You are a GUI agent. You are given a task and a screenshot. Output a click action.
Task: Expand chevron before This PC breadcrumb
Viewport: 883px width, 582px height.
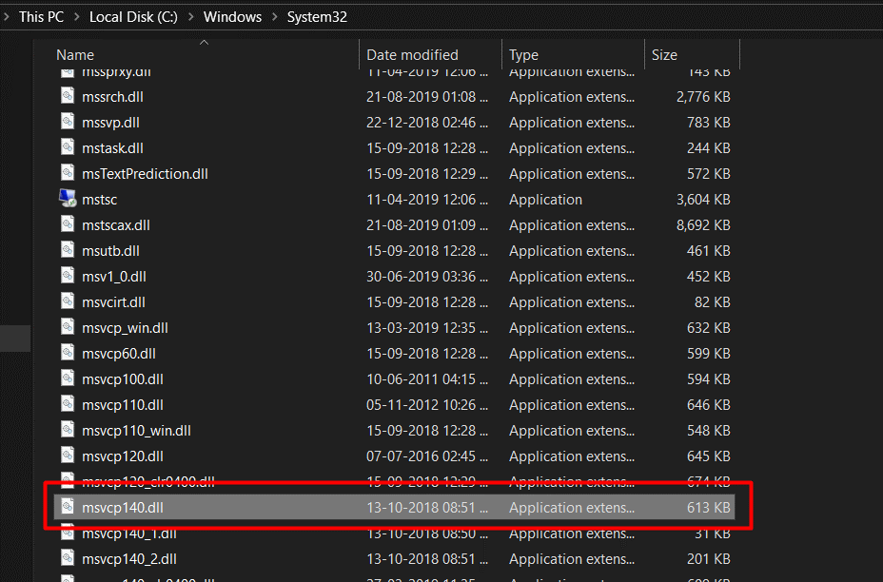click(7, 17)
